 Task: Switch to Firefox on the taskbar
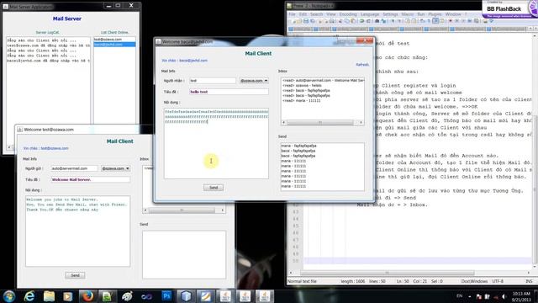tap(87, 296)
